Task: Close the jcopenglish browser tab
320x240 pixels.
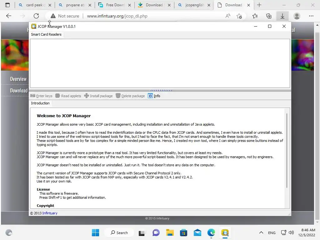Action: point(209,5)
